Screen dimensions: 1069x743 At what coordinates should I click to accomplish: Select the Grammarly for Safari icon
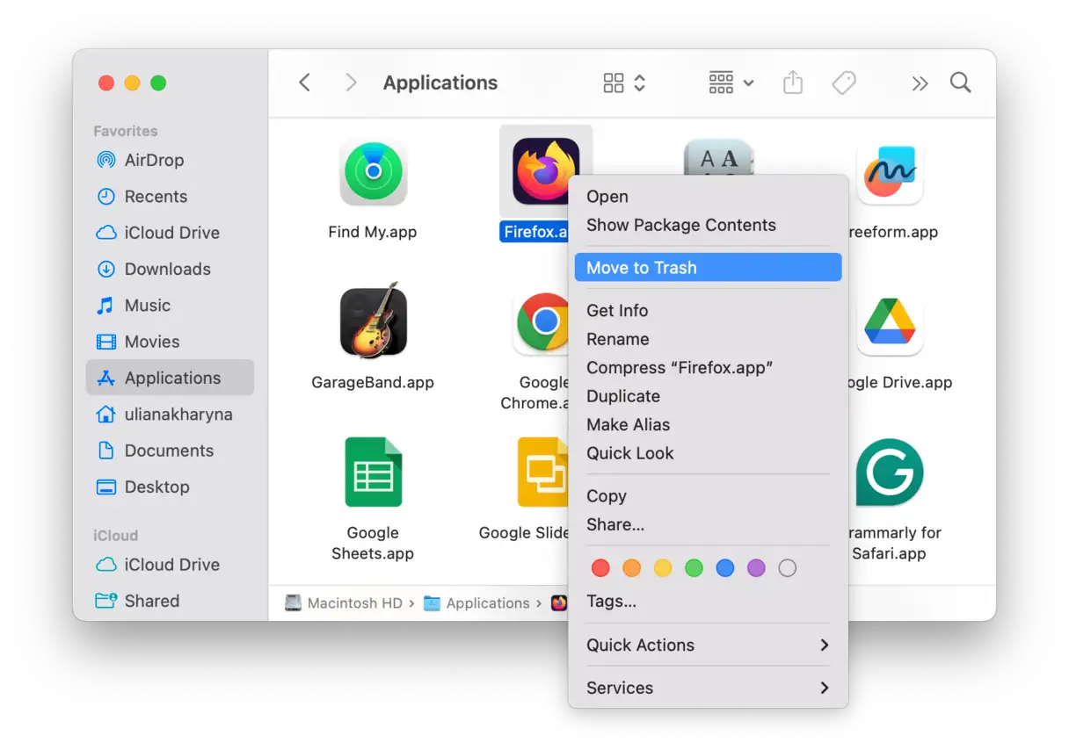coord(889,472)
